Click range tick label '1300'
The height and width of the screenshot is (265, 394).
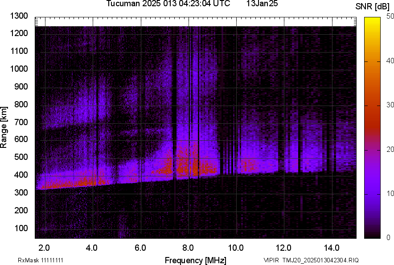(x=19, y=16)
